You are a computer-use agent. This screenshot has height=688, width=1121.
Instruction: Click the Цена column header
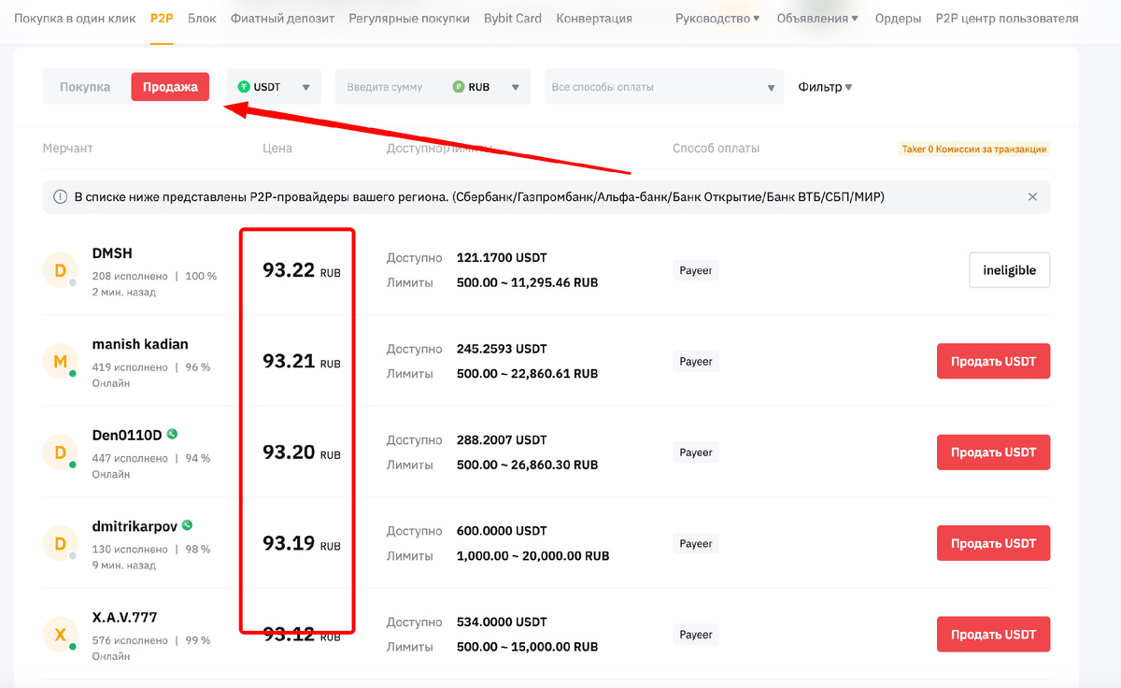[x=277, y=148]
